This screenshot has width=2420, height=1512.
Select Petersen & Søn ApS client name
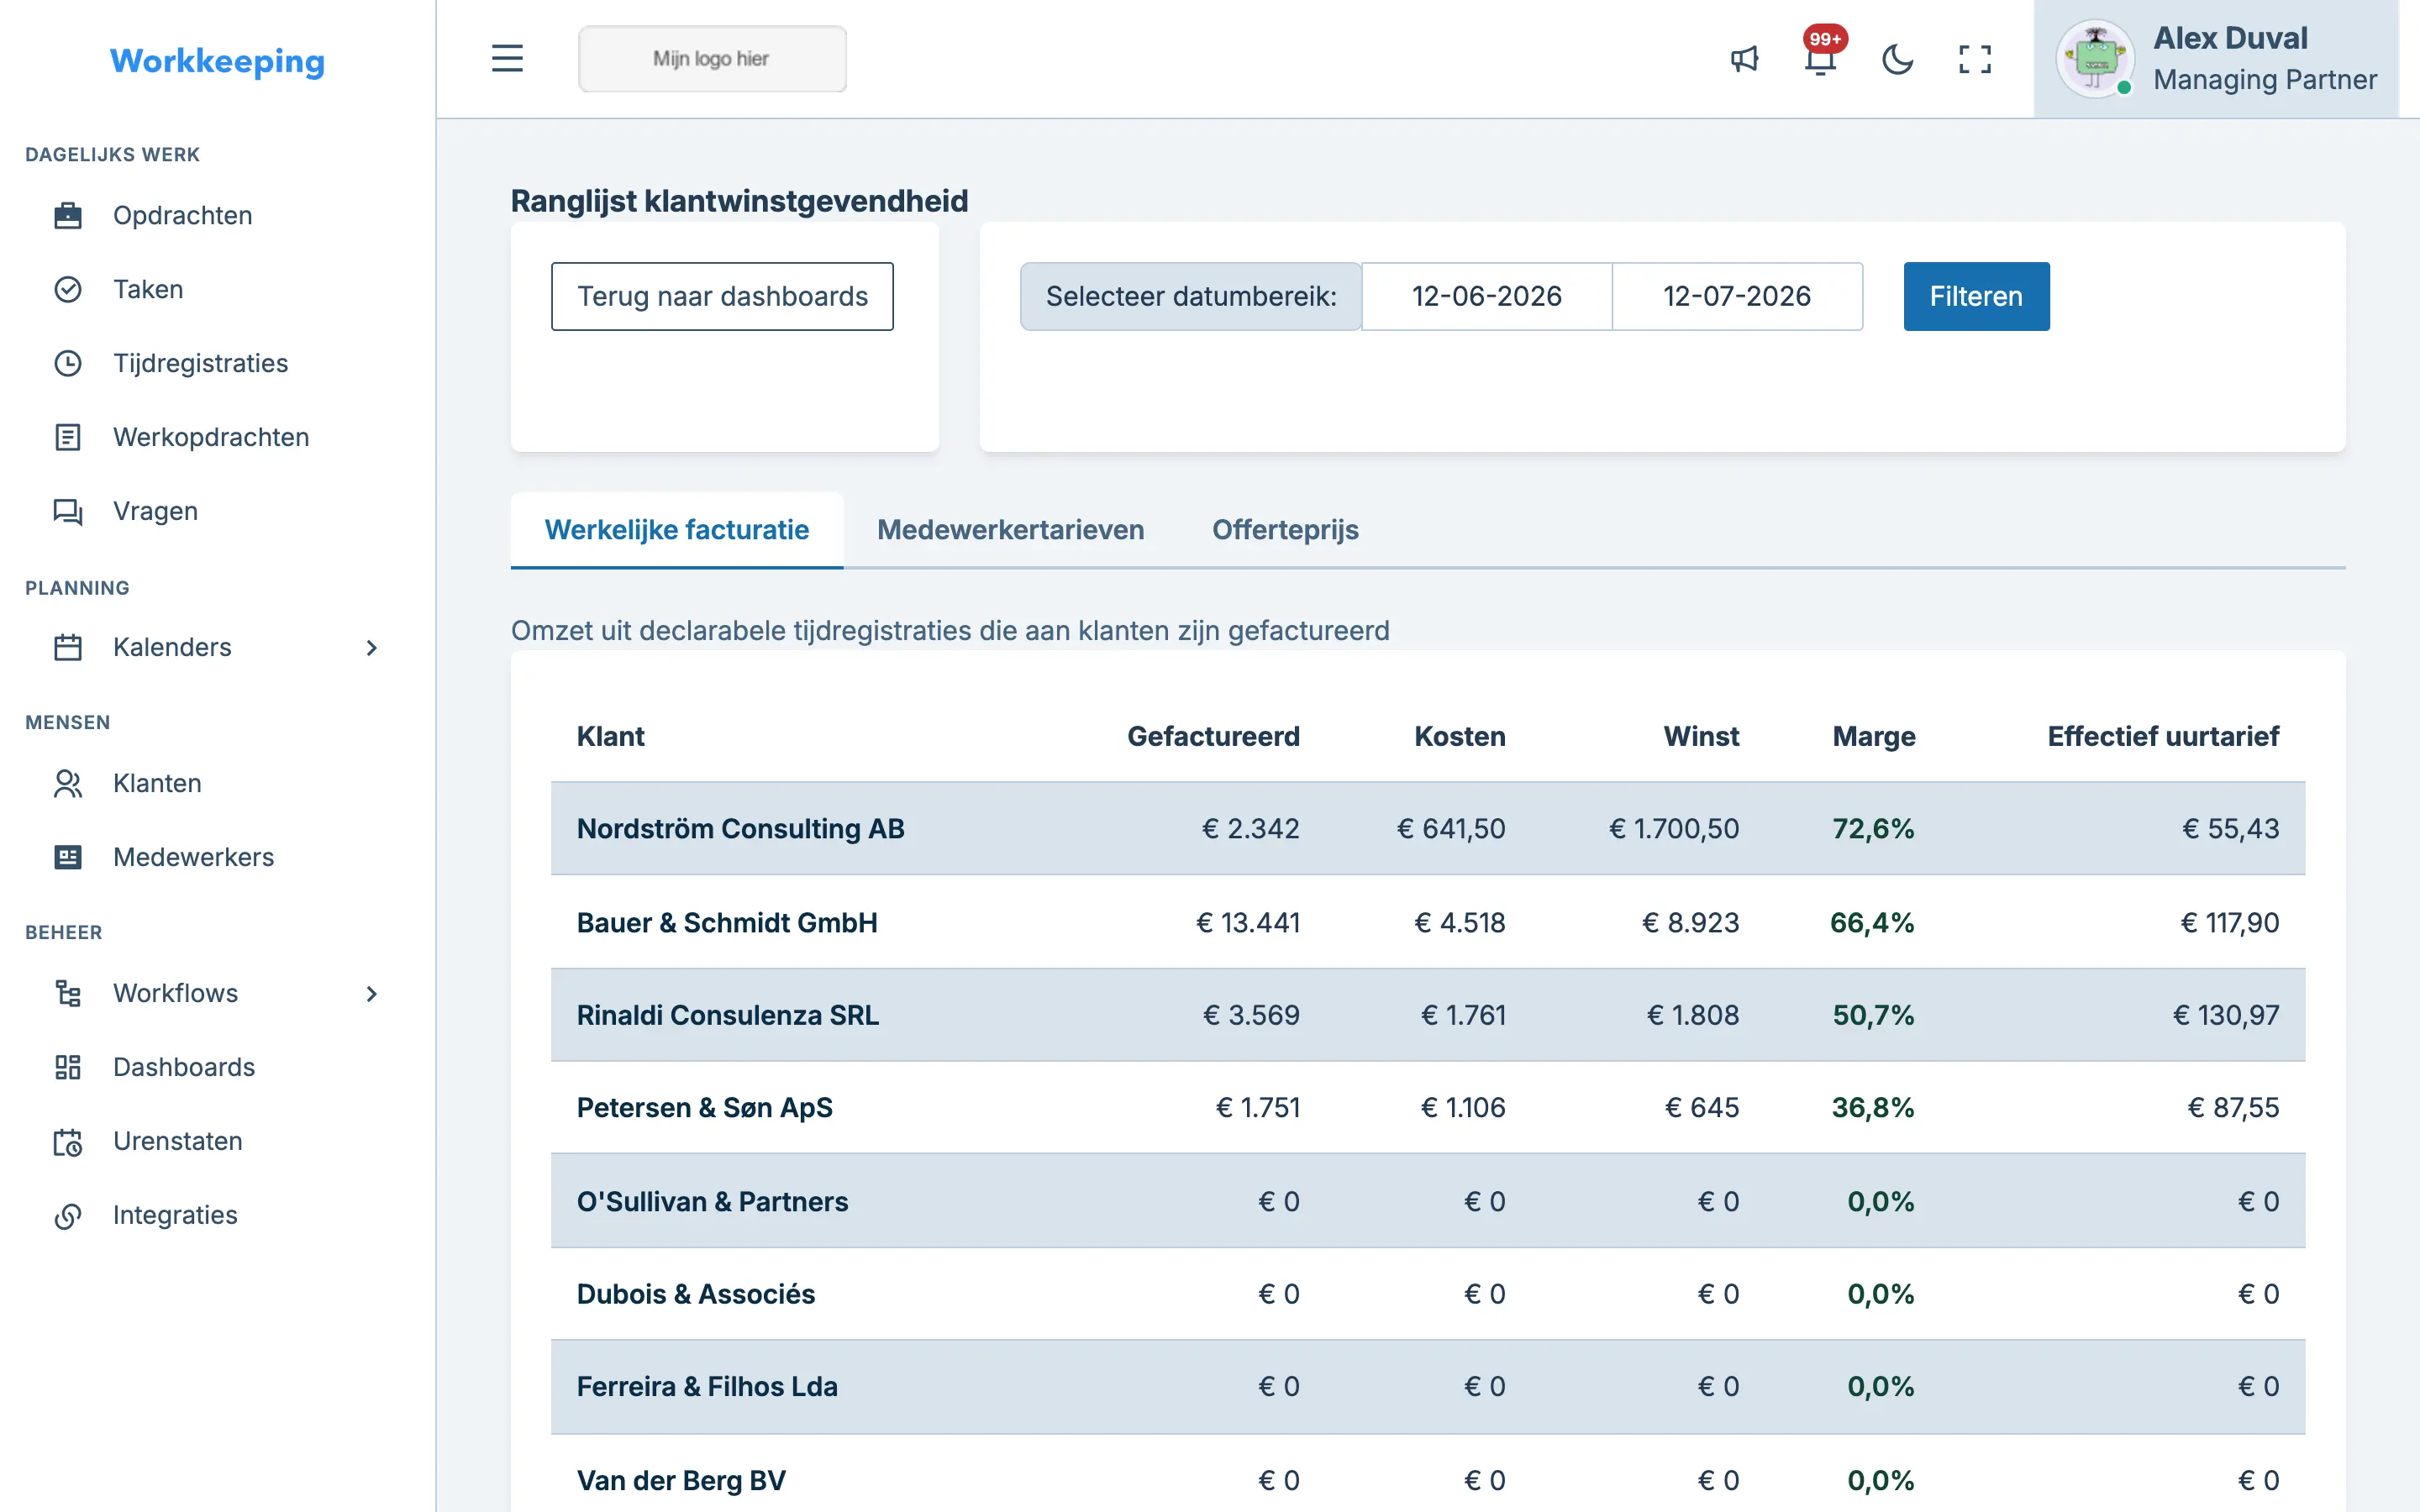705,1108
